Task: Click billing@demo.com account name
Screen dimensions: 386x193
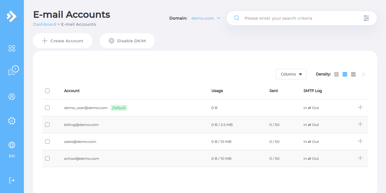Action: [x=81, y=125]
